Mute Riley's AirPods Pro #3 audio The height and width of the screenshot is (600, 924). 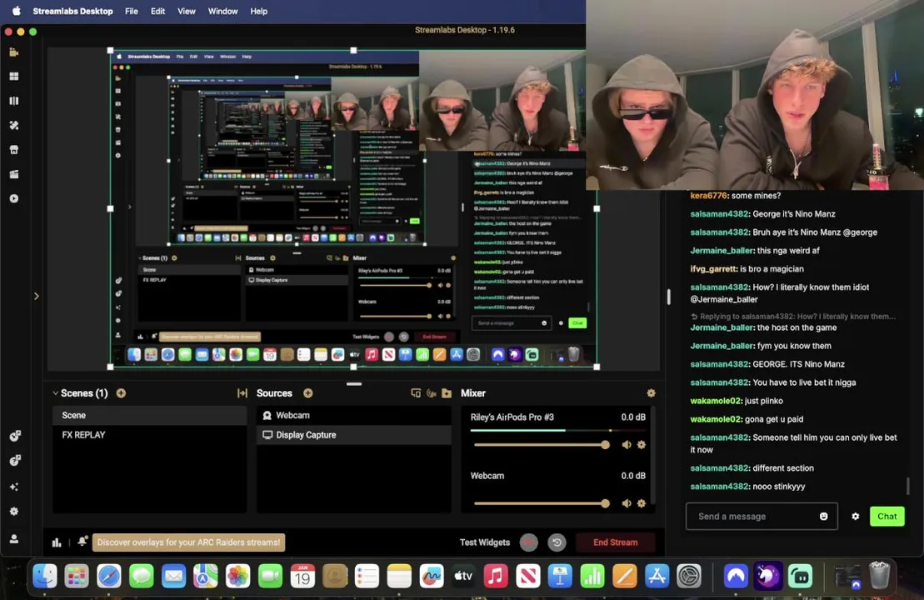(626, 445)
